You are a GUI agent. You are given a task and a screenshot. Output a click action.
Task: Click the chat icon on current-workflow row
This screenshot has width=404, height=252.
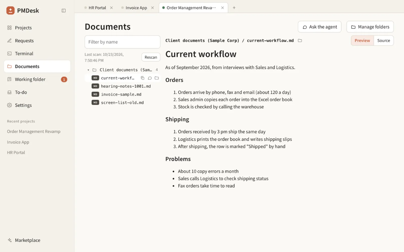[150, 78]
